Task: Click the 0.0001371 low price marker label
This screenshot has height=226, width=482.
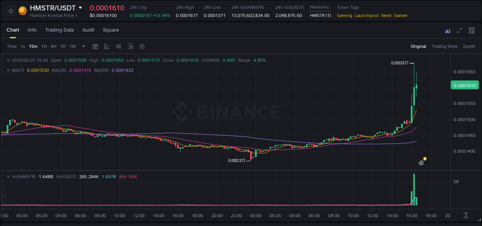Action: 237,160
